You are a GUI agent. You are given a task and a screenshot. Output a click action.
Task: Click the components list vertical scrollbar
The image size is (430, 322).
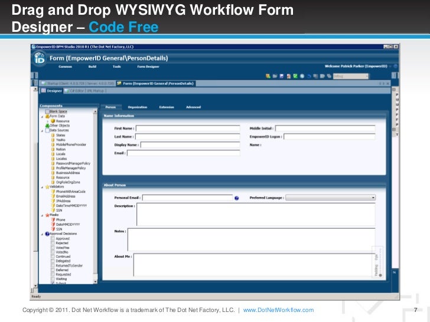pyautogui.click(x=95, y=196)
